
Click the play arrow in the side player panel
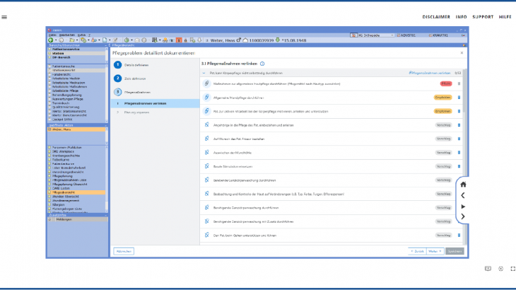click(463, 206)
